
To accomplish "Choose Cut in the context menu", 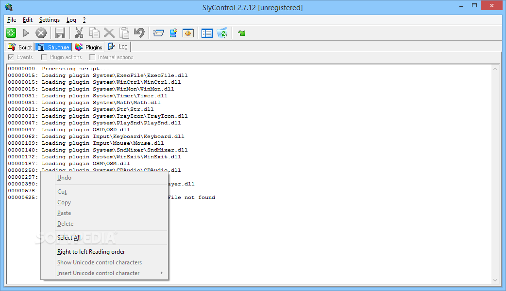I will coord(104,192).
